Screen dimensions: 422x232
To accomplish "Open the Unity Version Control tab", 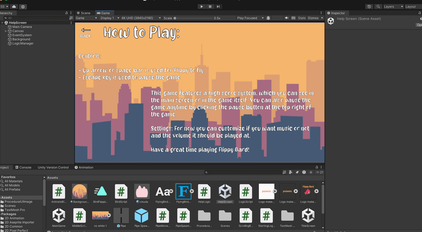I will click(53, 167).
